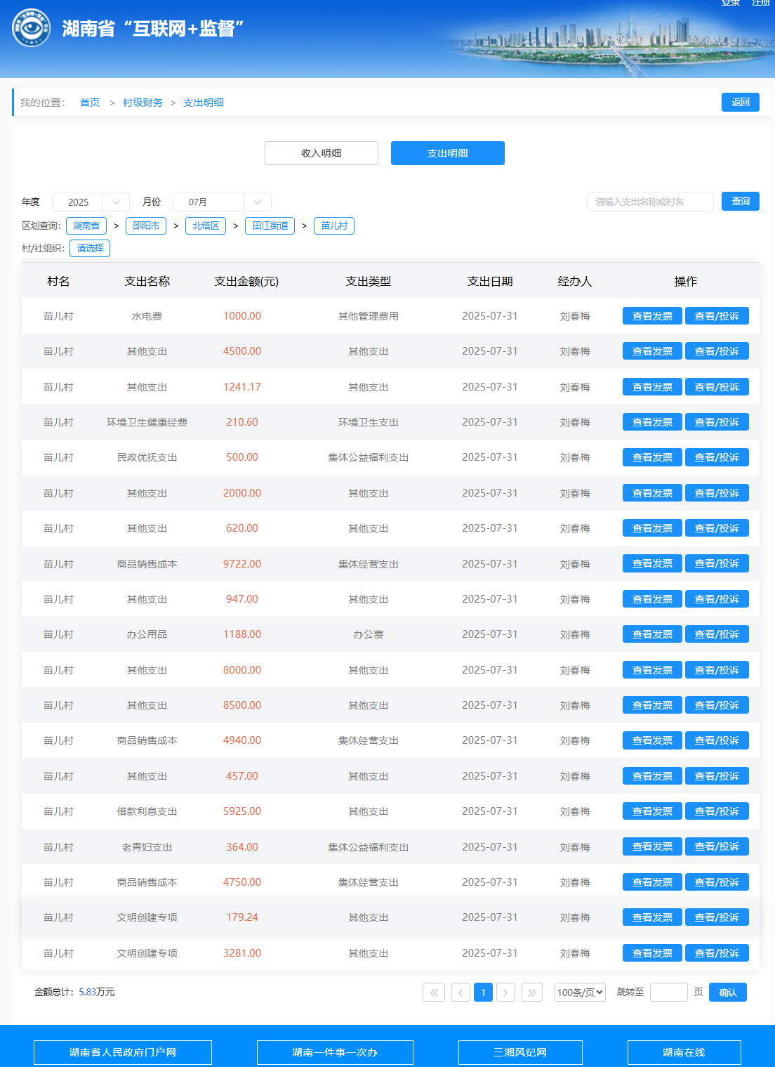Click the previous page arrow
Image resolution: width=775 pixels, height=1067 pixels.
pyautogui.click(x=461, y=992)
